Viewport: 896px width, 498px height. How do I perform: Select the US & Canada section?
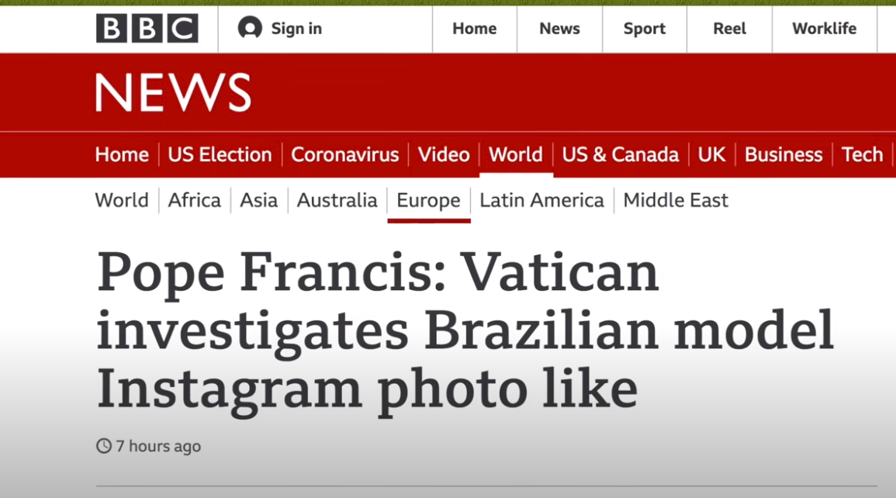(x=620, y=154)
